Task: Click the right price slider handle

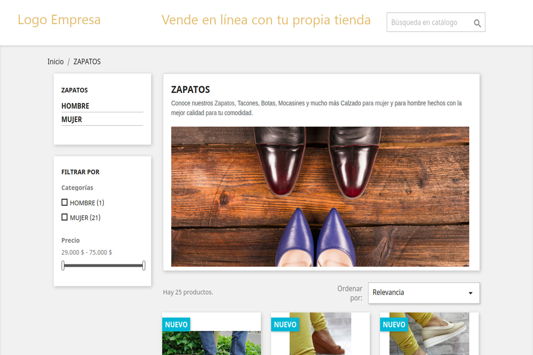Action: click(x=144, y=265)
